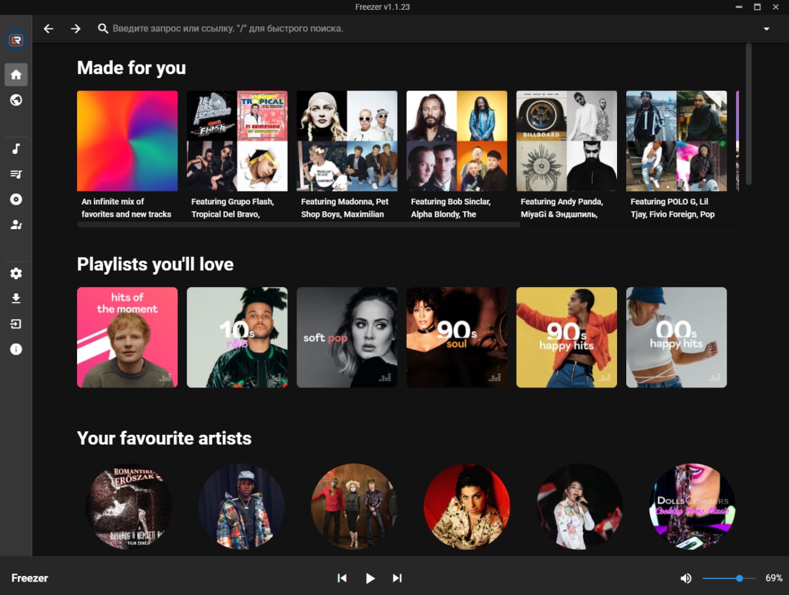
Task: Click the 69% volume value
Action: point(774,578)
